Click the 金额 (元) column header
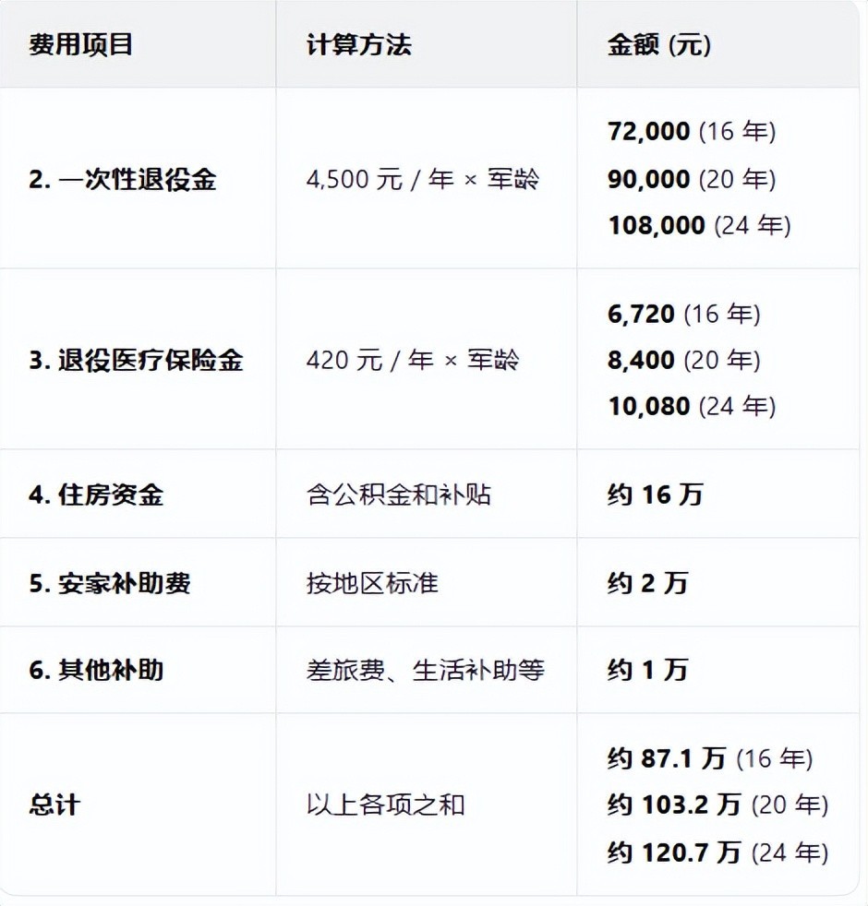This screenshot has width=868, height=906. [x=659, y=44]
